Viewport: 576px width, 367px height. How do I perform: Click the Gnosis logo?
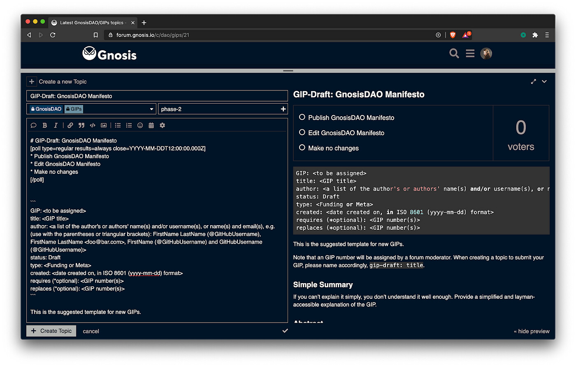click(x=109, y=54)
